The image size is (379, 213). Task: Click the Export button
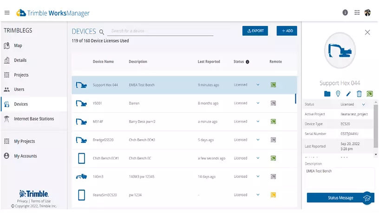point(255,31)
